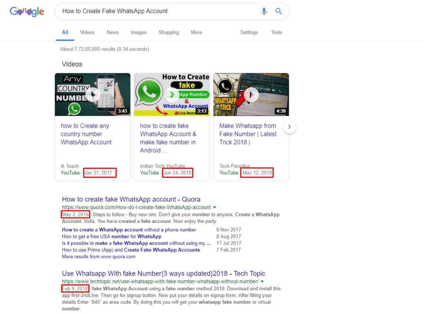The height and width of the screenshot is (314, 424).
Task: Switch to the All tab
Action: (65, 33)
